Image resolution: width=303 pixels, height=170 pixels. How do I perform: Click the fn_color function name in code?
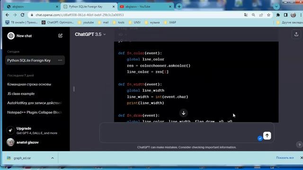[x=136, y=53]
